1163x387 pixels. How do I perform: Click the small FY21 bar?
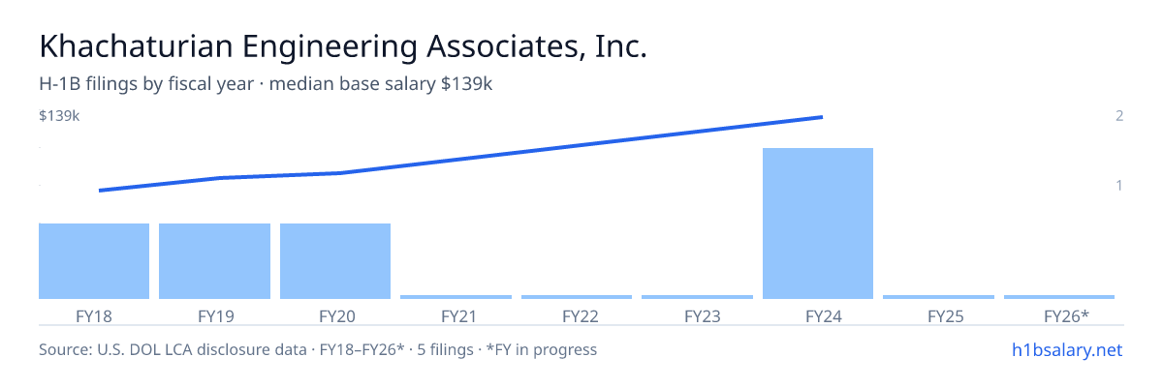point(456,297)
